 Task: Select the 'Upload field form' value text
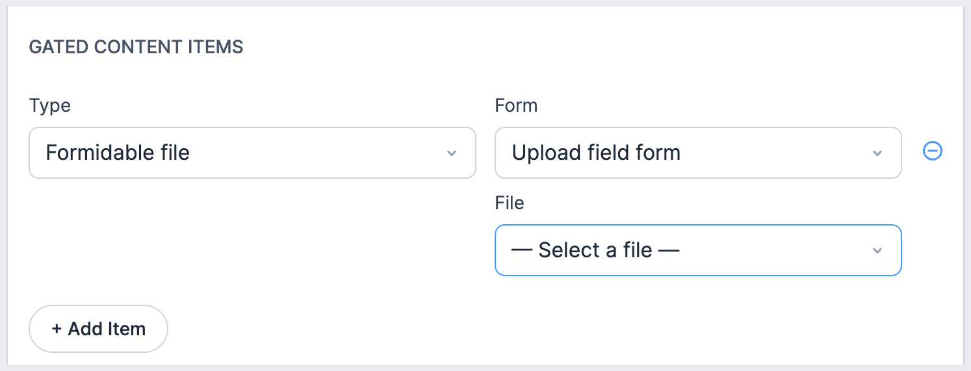596,153
